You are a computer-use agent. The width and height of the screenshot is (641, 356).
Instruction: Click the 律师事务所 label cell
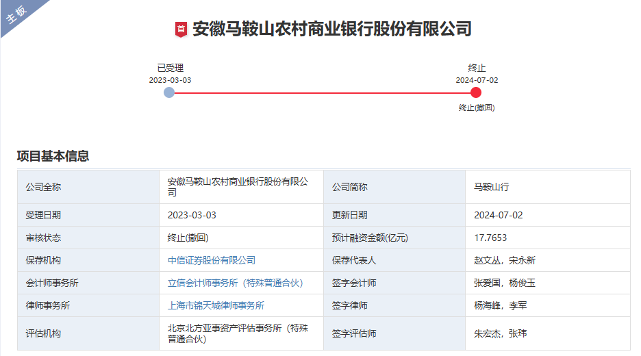pos(88,305)
